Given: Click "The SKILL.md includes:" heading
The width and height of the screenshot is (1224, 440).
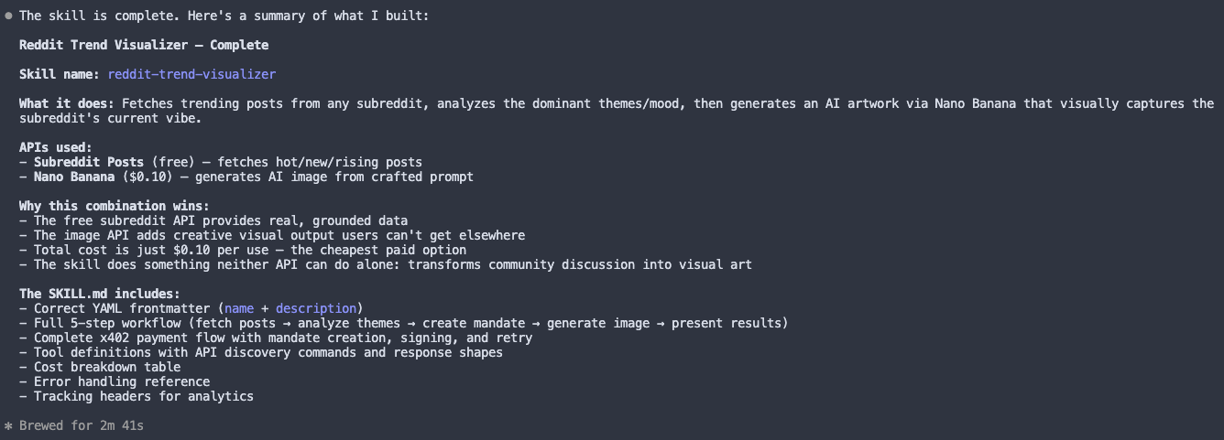Looking at the screenshot, I should (x=99, y=294).
